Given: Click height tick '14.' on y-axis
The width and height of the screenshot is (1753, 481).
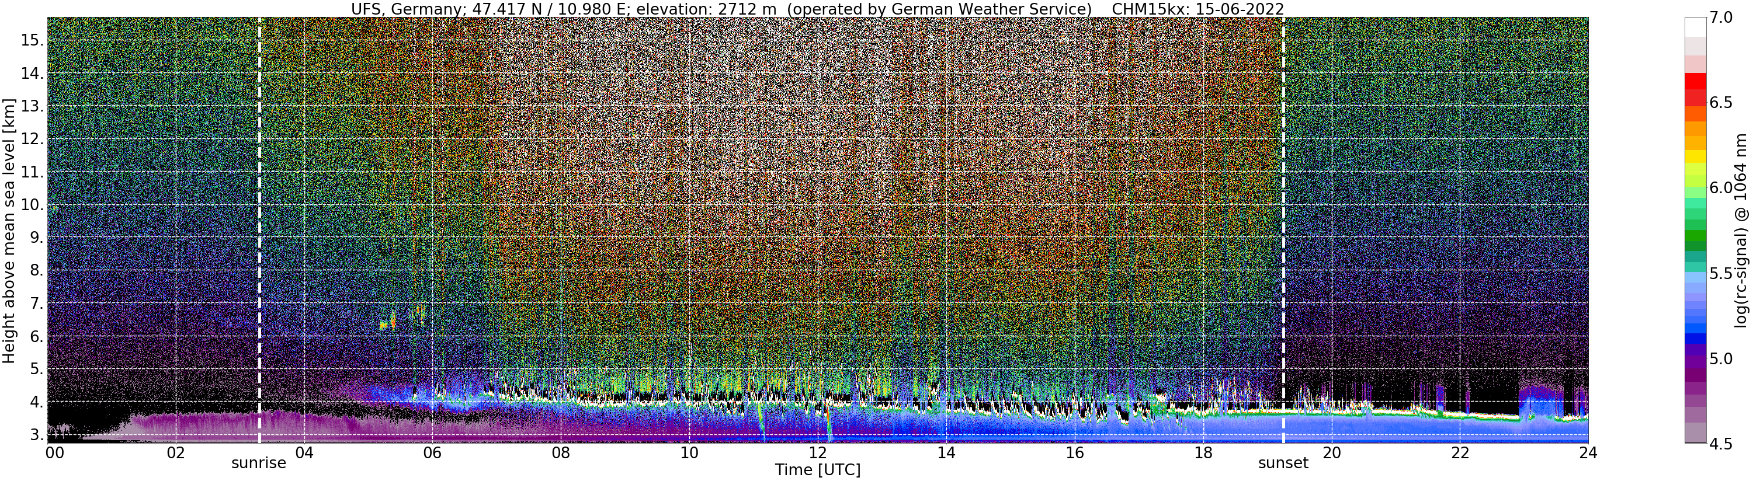Looking at the screenshot, I should coord(32,74).
